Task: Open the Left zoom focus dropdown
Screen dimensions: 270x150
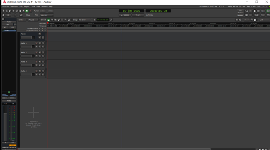Action: click(x=264, y=20)
